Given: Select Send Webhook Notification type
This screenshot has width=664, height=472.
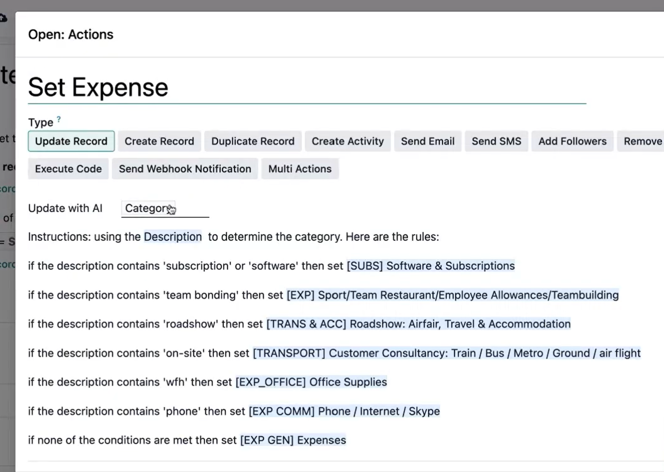Looking at the screenshot, I should point(185,169).
